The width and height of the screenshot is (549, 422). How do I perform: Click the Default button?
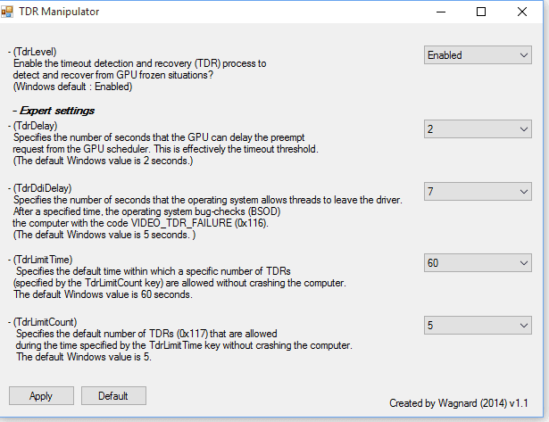pyautogui.click(x=113, y=396)
